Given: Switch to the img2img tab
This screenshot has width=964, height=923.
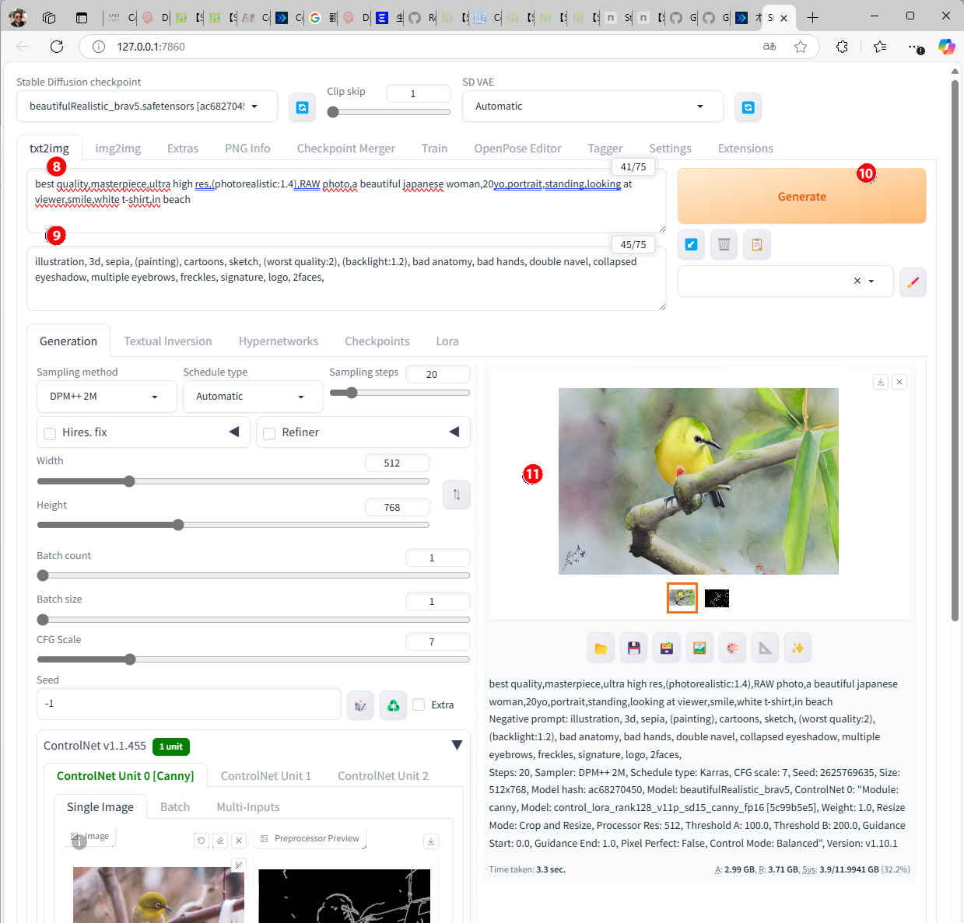Looking at the screenshot, I should [x=117, y=149].
